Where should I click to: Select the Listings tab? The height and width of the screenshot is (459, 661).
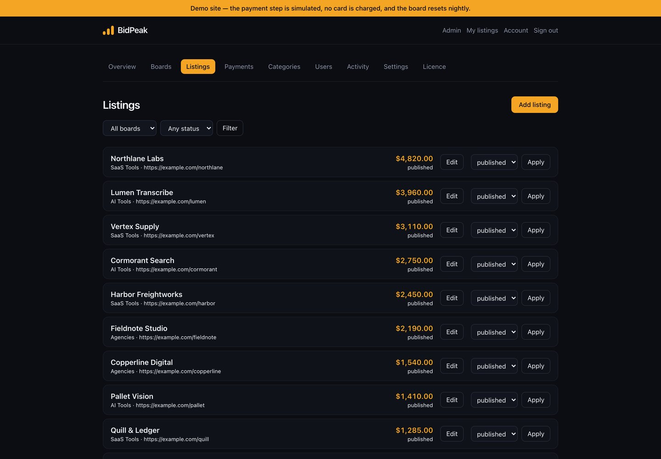[198, 67]
